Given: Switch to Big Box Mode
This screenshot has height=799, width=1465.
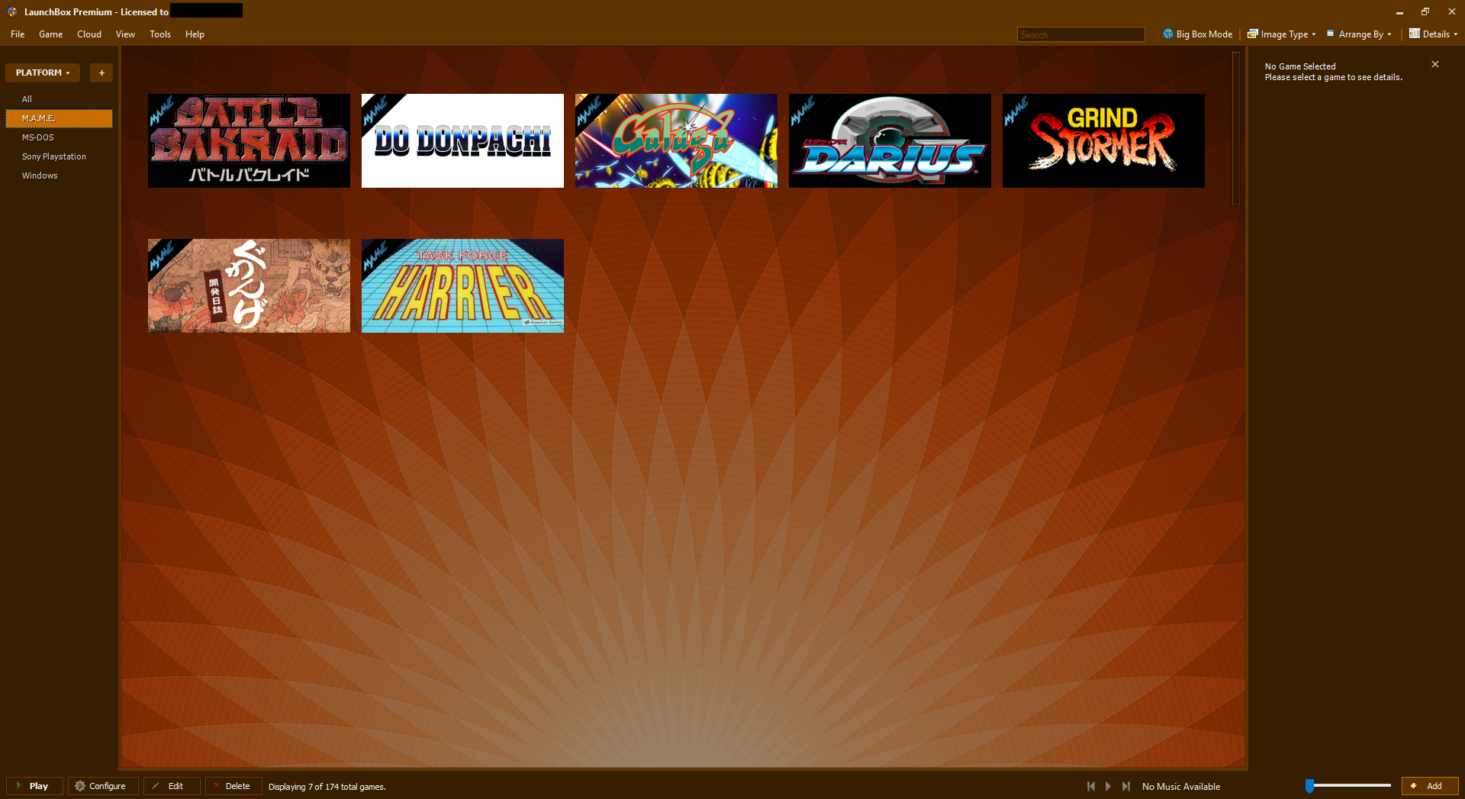Looking at the screenshot, I should coord(1197,34).
